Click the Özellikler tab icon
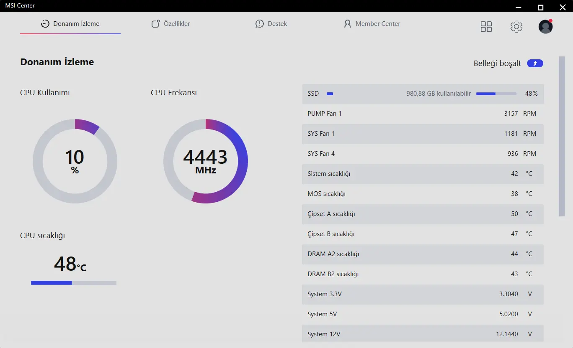The width and height of the screenshot is (573, 348). (155, 24)
